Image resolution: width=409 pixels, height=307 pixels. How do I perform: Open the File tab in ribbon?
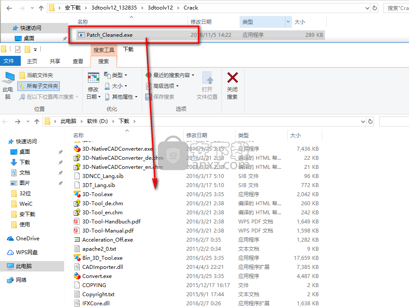10,61
